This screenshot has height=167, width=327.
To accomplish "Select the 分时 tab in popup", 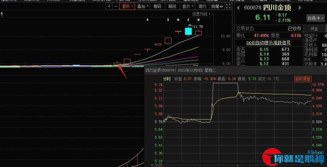I will coord(167,79).
